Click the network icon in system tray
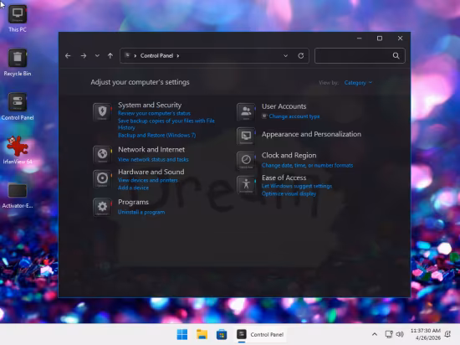This screenshot has width=460, height=345. coord(389,334)
